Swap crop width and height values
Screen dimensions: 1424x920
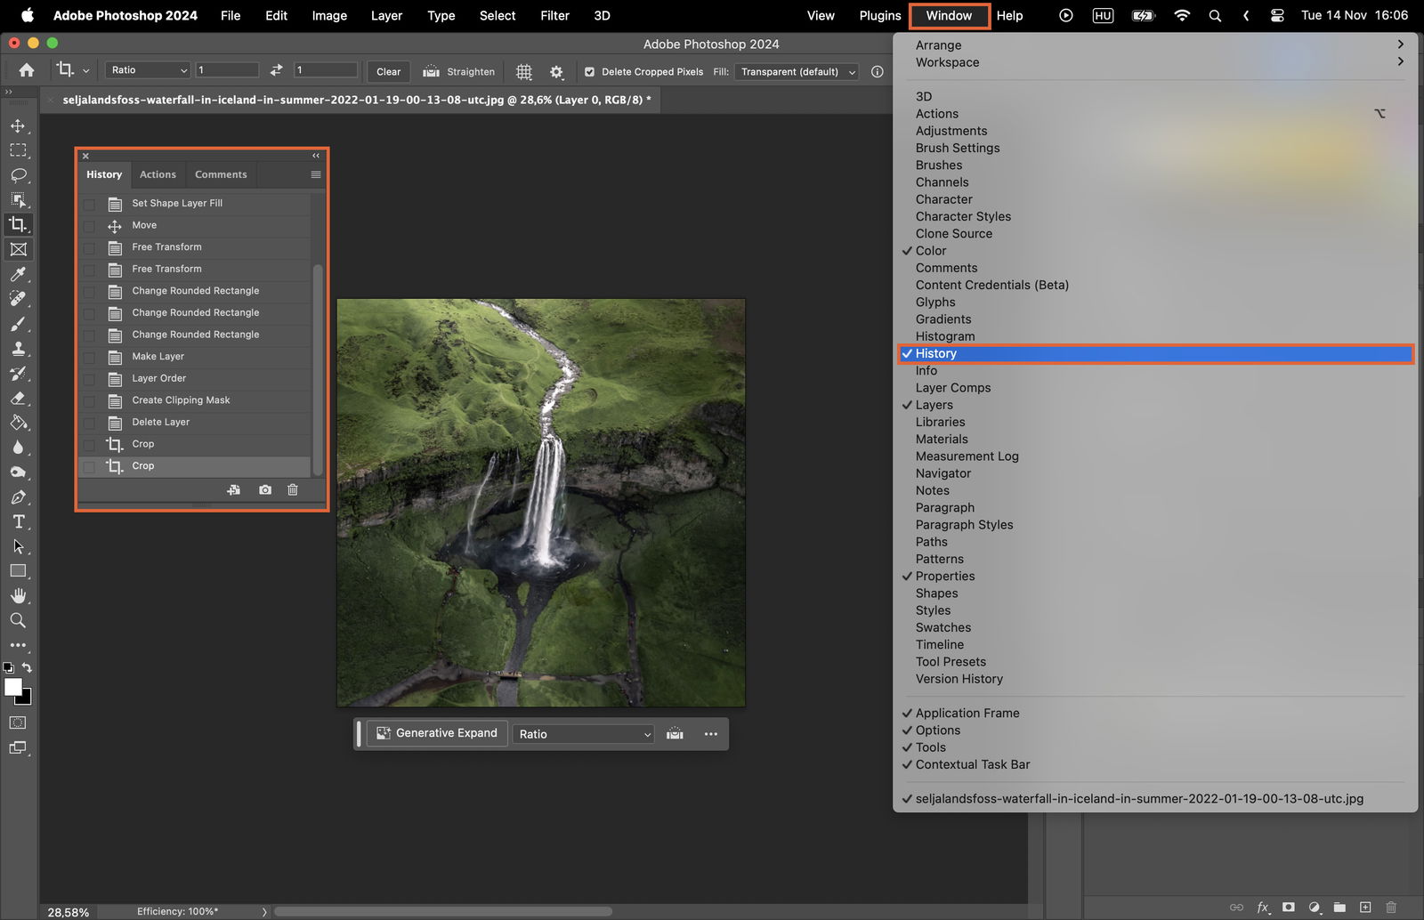click(x=277, y=70)
